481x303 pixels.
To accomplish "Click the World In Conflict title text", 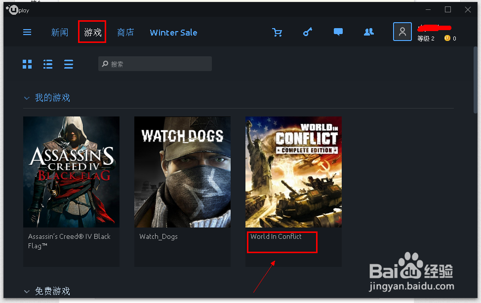I will pos(276,236).
